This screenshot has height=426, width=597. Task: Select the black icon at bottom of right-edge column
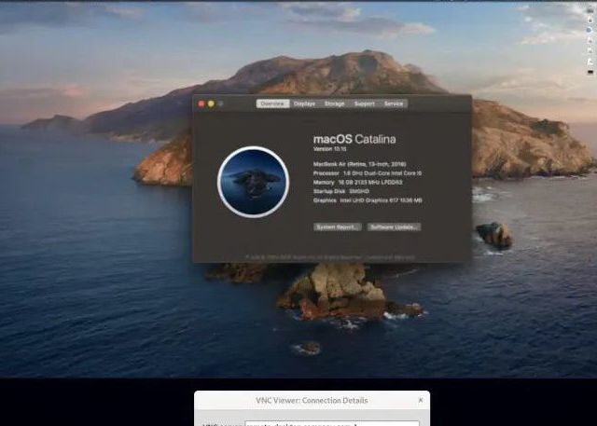pos(590,72)
